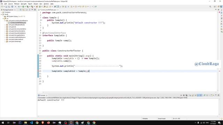Screen dimensions: 223x125
Task: Open the Java perspective icon at top right
Action: pyautogui.click(x=221, y=7)
